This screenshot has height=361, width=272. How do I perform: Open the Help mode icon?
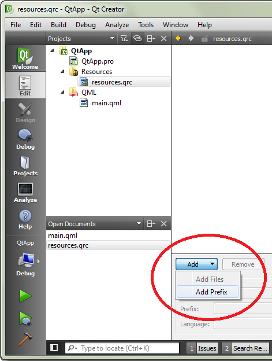pos(25,219)
